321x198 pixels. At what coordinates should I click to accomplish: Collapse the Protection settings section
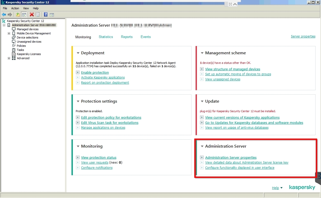[x=78, y=101]
